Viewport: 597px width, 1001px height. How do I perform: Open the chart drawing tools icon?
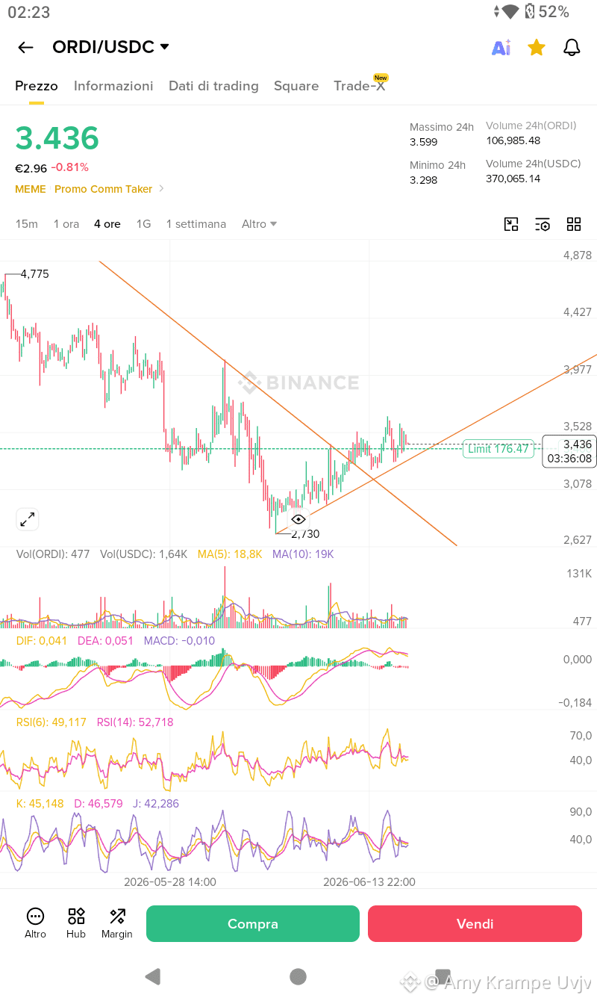pyautogui.click(x=511, y=224)
